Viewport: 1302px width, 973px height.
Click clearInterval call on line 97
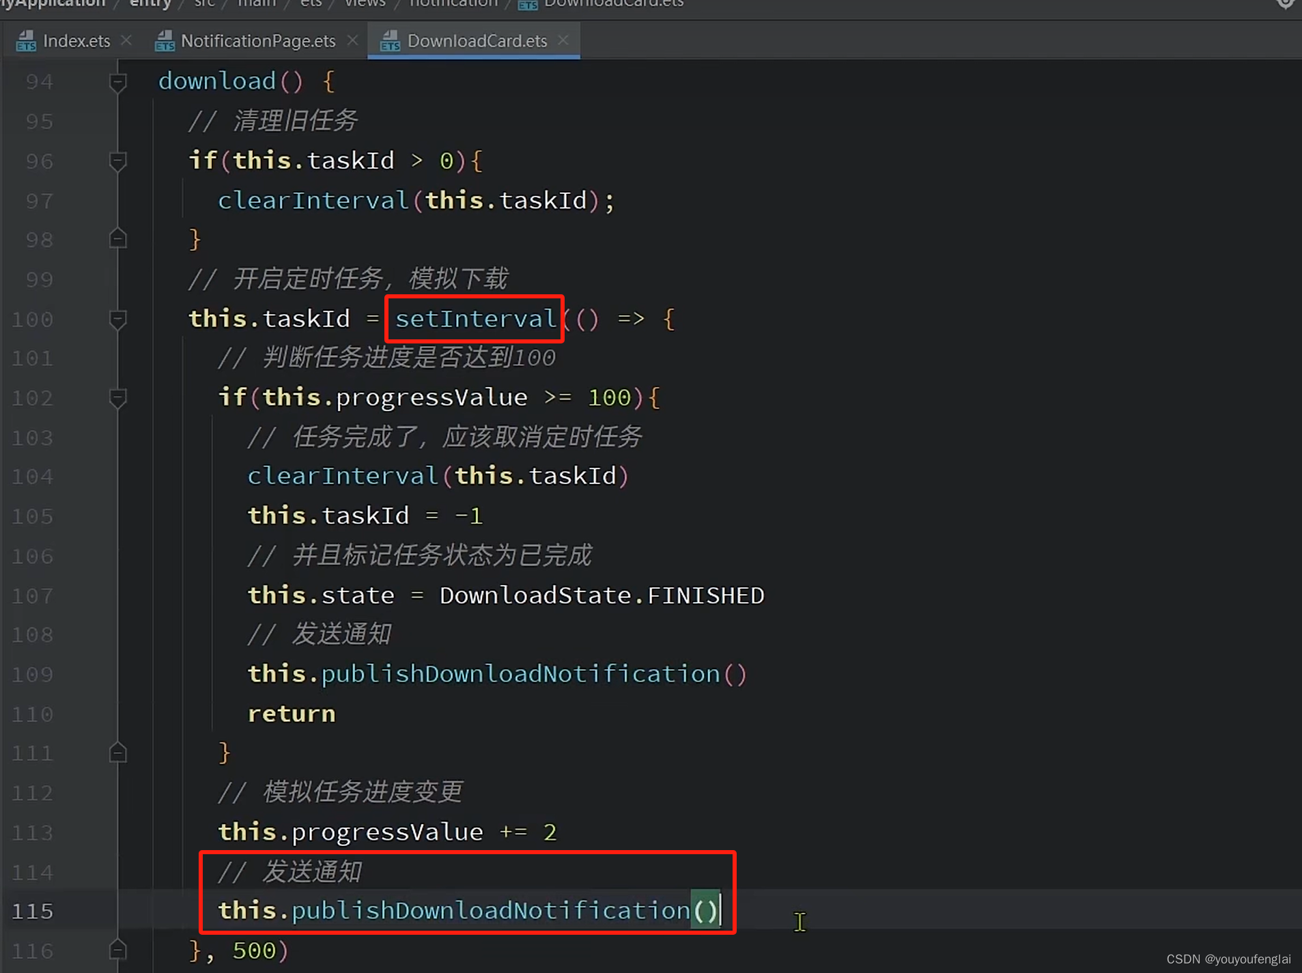point(313,201)
